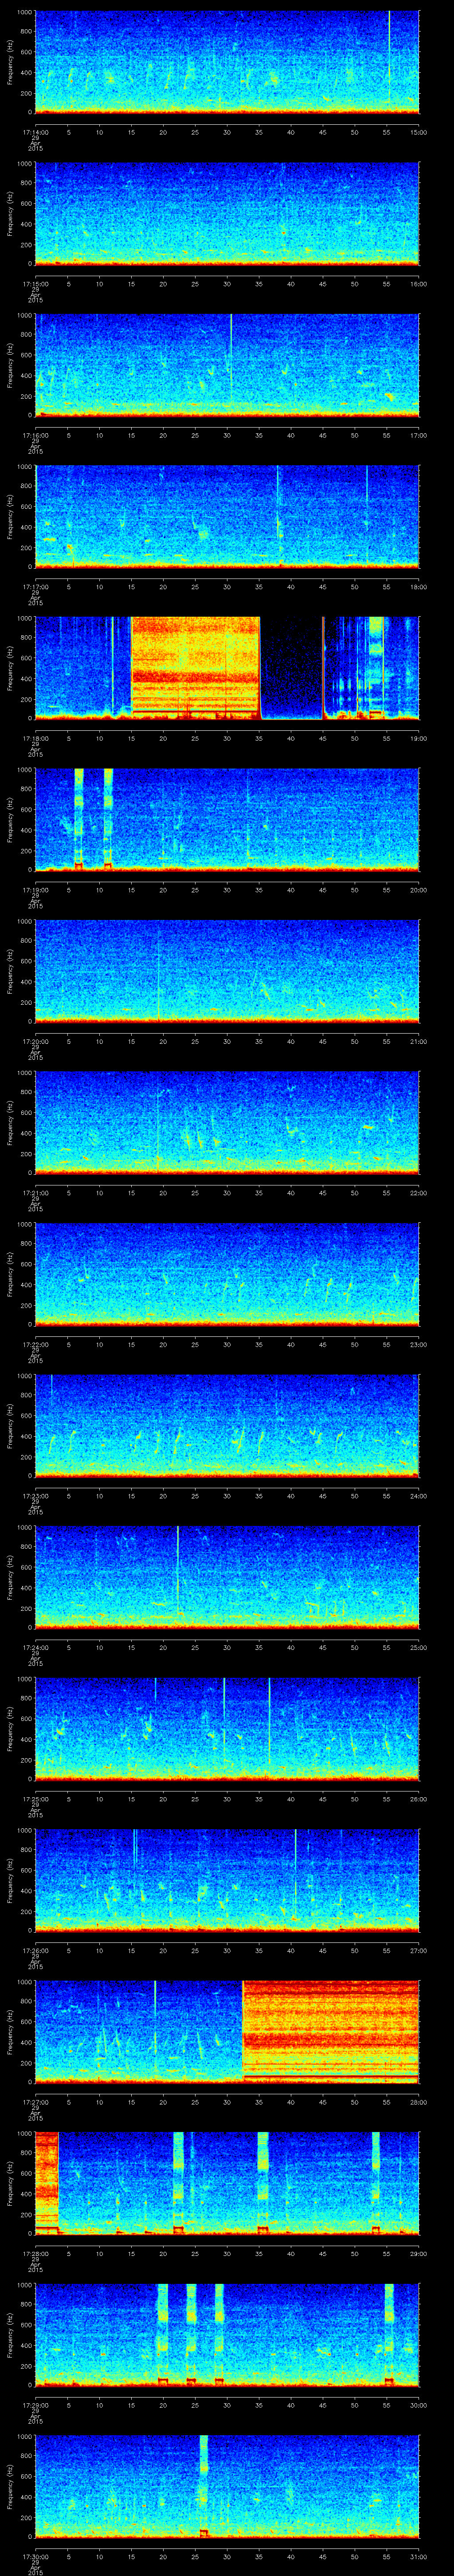Click the 17:23:00 start time label
This screenshot has width=454, height=2576.
point(35,1496)
